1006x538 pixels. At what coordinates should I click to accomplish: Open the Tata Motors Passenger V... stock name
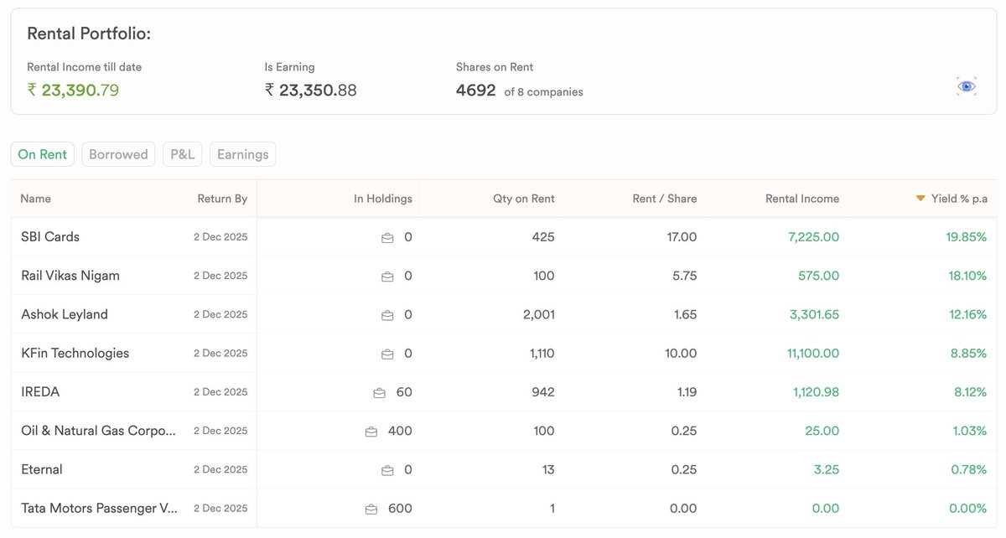pos(101,508)
